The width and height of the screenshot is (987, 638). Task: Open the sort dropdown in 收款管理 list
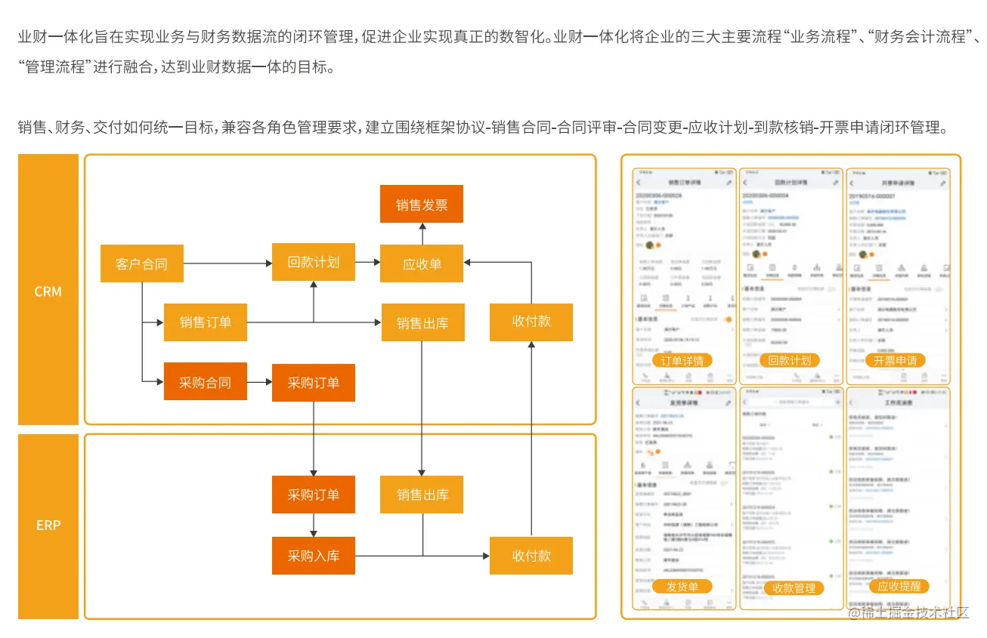click(x=763, y=424)
